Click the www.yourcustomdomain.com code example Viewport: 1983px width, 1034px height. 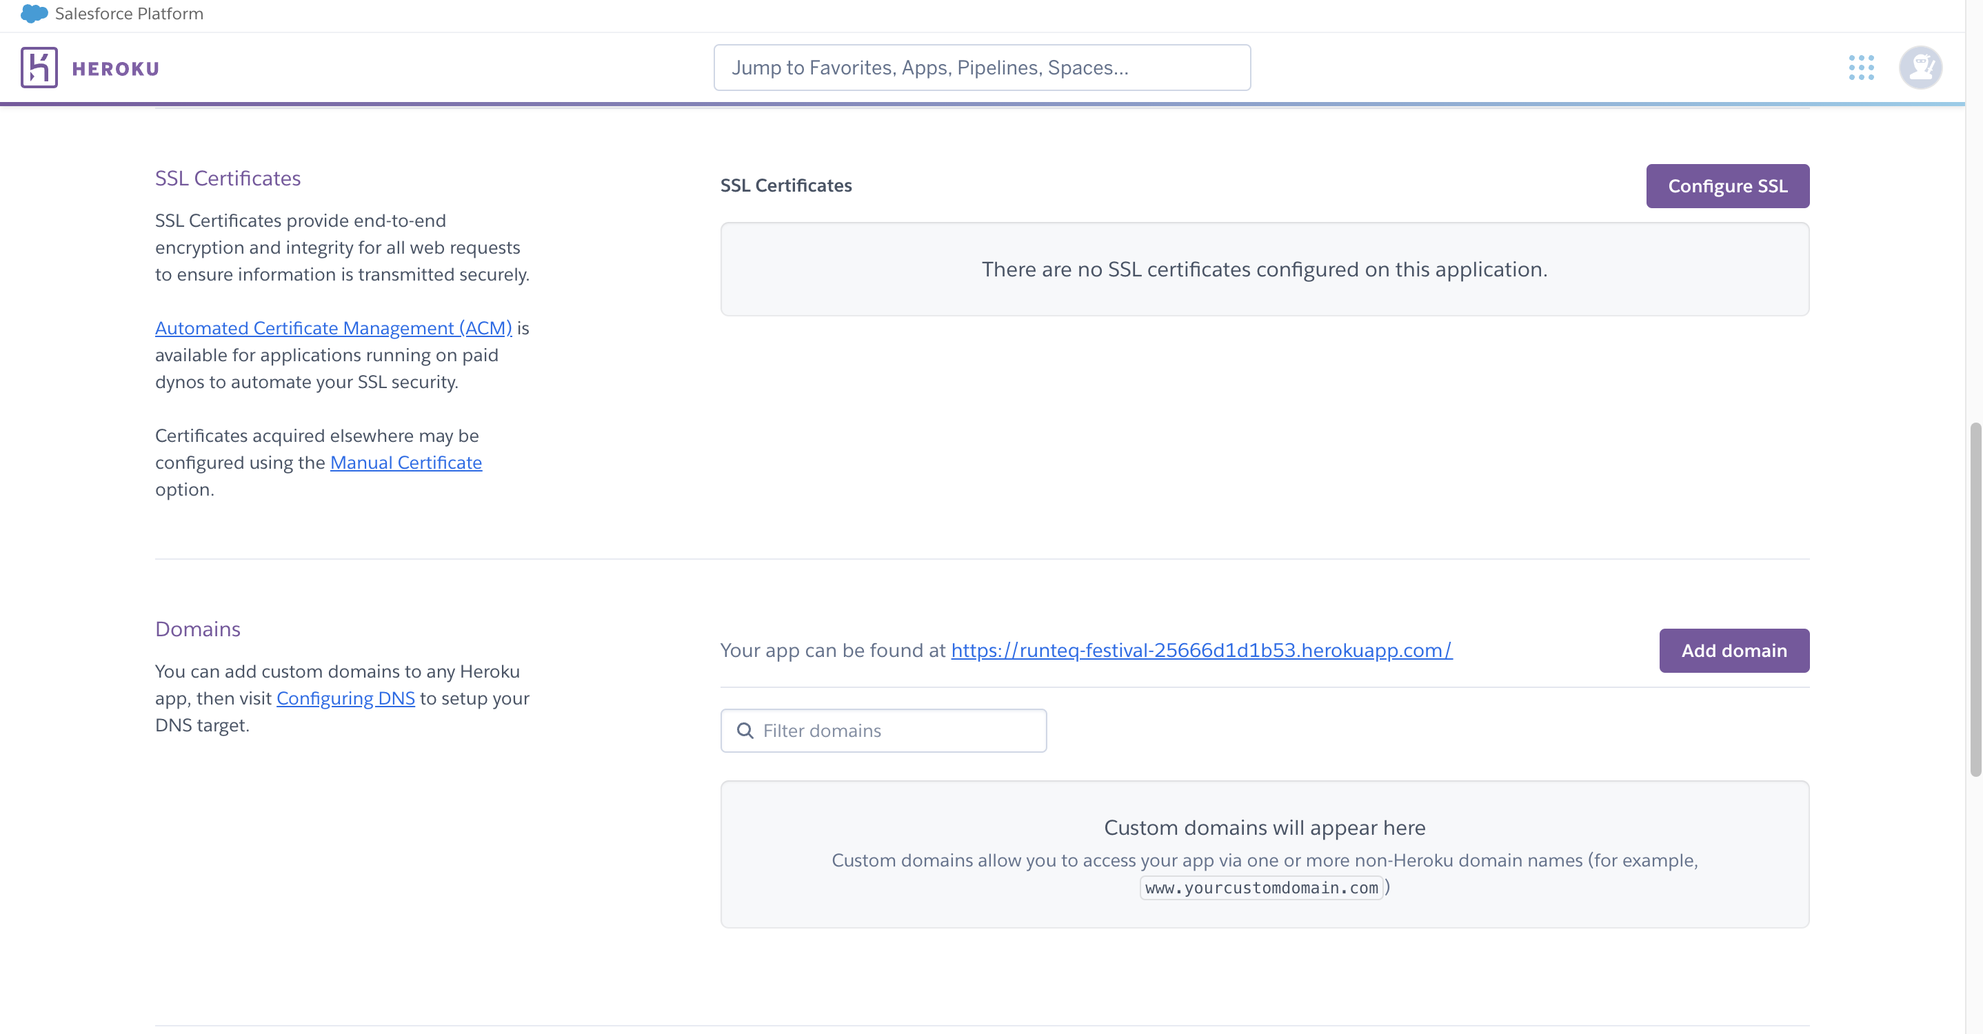[x=1261, y=887]
